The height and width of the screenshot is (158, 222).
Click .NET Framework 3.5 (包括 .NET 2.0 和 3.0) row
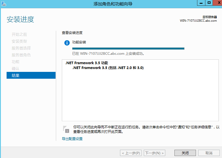pos(108,68)
